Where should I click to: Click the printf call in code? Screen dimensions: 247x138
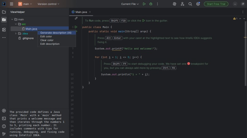(116, 49)
